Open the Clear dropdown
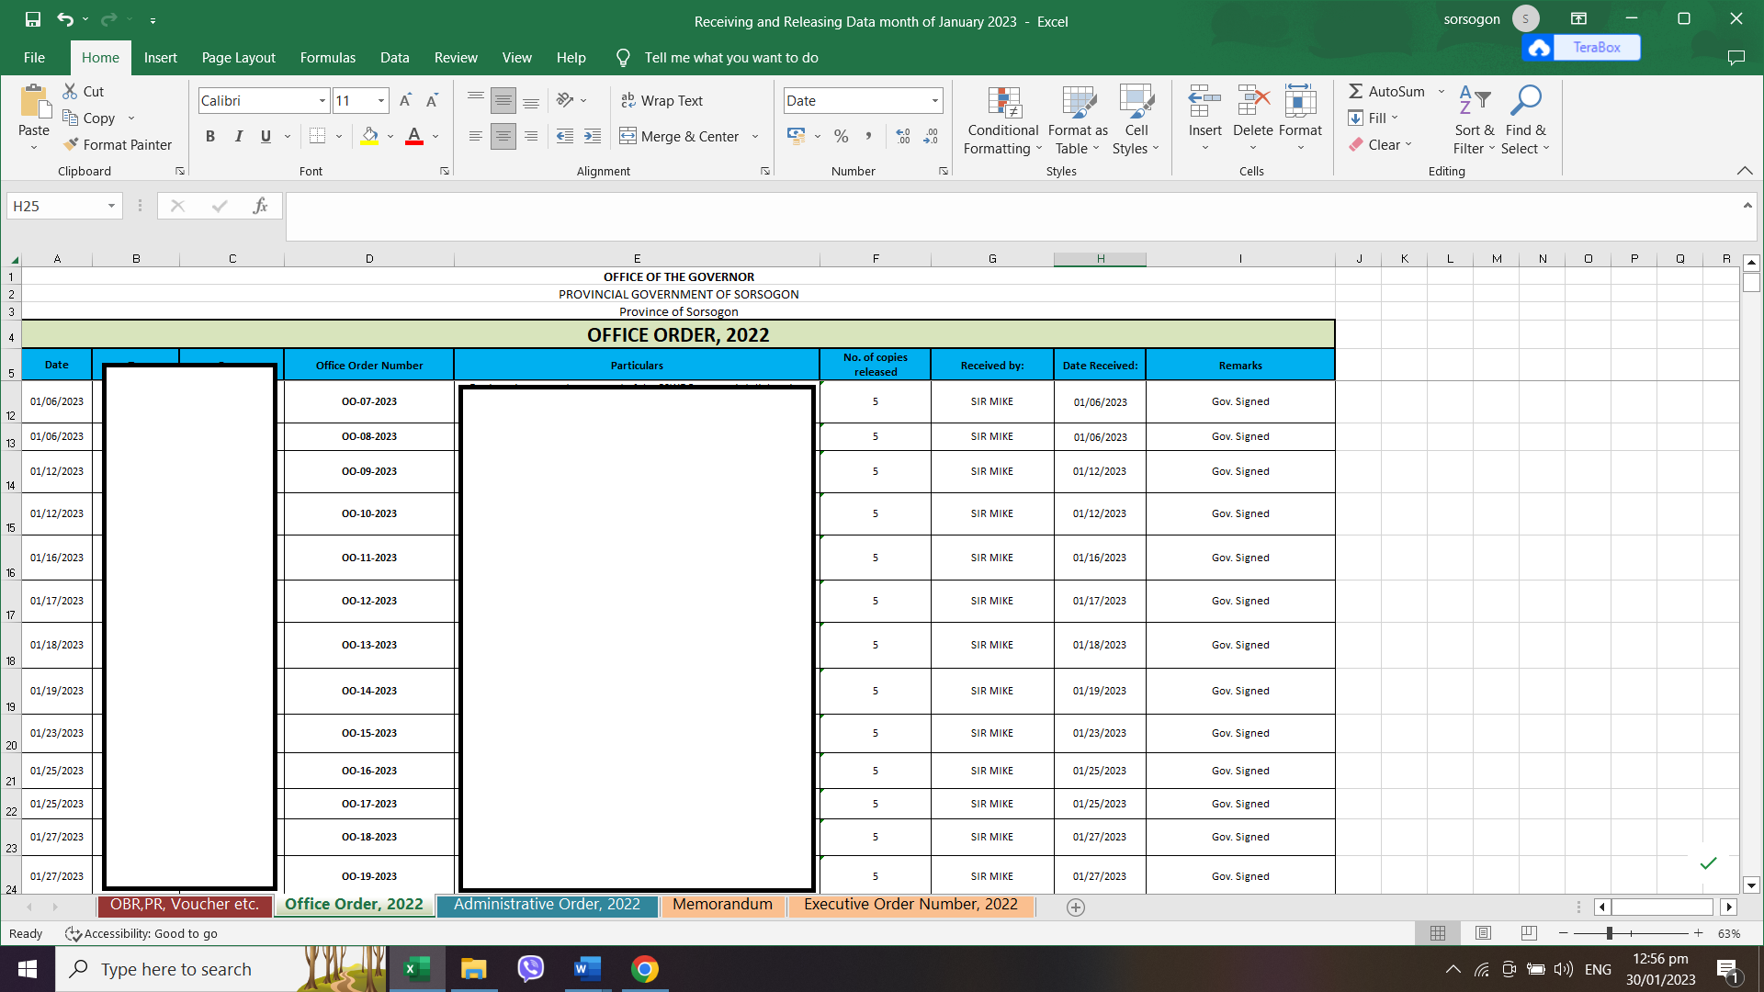 pyautogui.click(x=1380, y=144)
